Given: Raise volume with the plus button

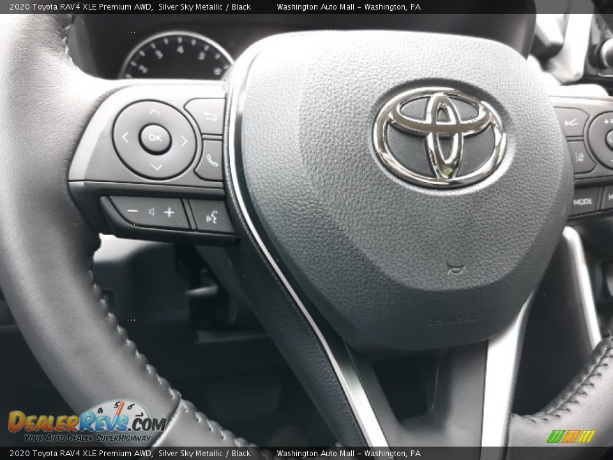Looking at the screenshot, I should [169, 212].
